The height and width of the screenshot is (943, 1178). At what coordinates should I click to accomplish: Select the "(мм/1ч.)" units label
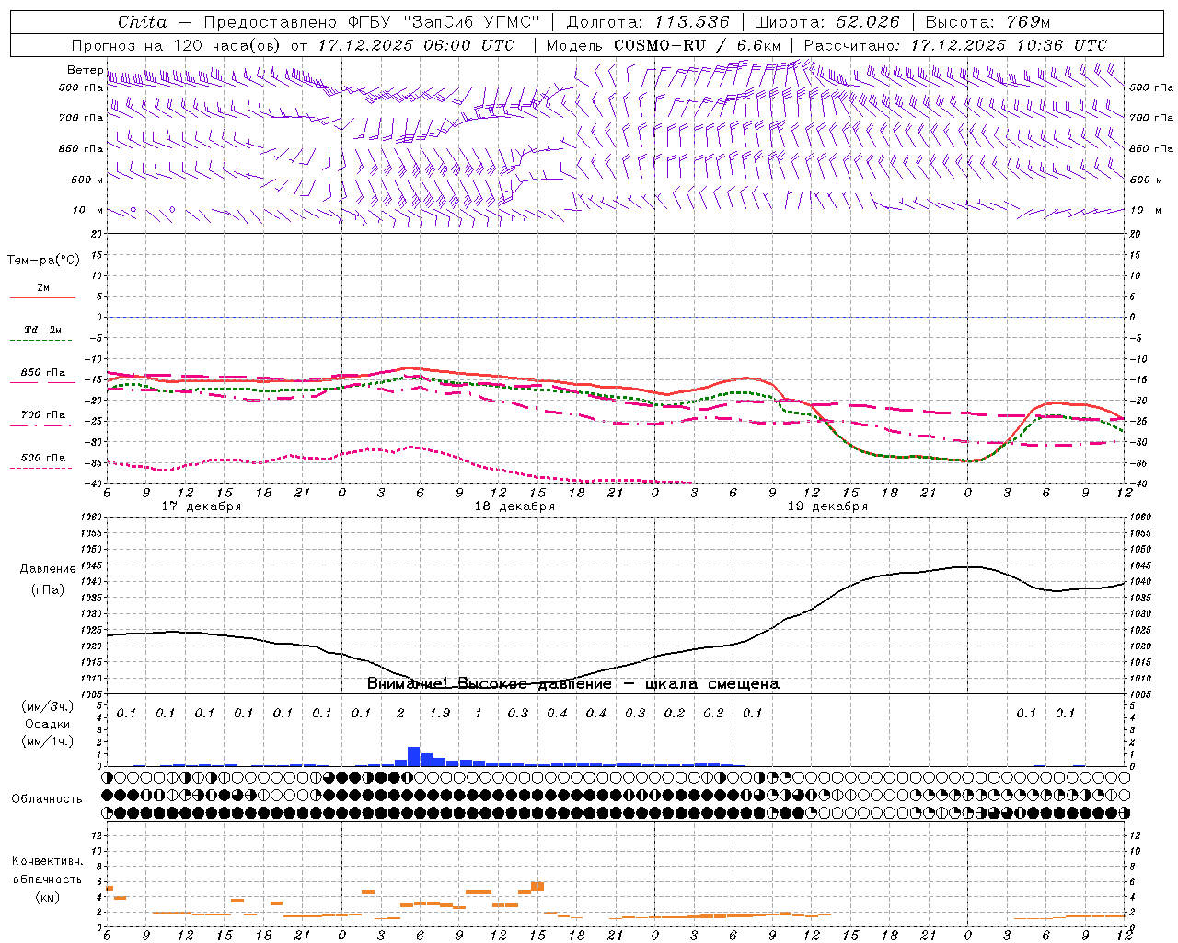click(47, 740)
